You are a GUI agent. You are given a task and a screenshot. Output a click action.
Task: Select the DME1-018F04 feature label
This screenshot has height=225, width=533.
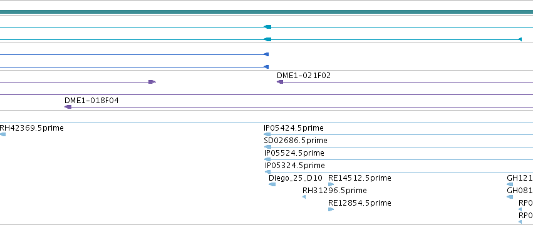tap(91, 101)
